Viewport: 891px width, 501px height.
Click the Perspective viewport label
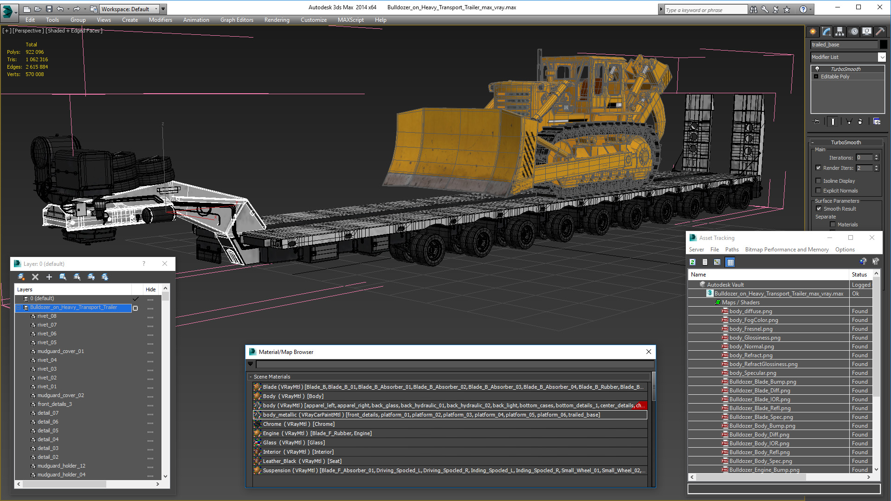(28, 31)
